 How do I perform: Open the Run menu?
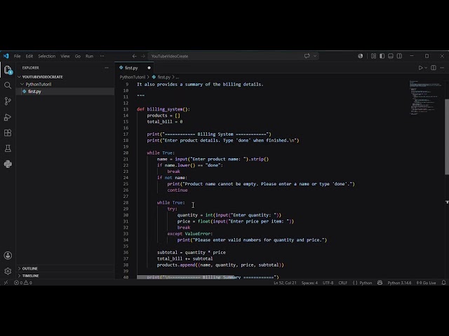pos(89,56)
